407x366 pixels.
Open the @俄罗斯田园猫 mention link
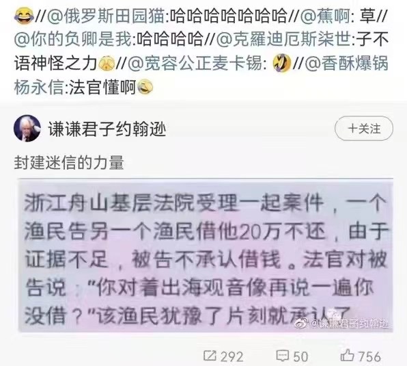106,16
